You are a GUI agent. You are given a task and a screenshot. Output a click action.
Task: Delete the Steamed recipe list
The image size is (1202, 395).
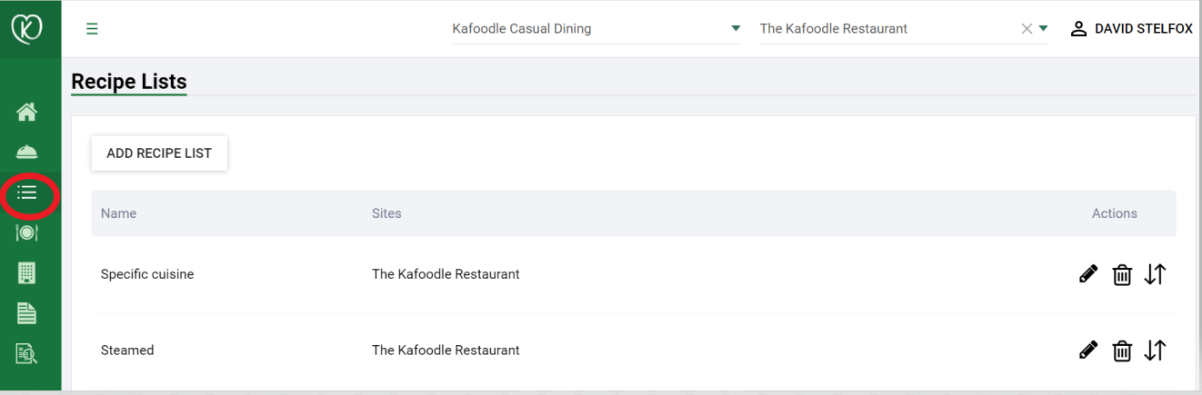coord(1122,351)
